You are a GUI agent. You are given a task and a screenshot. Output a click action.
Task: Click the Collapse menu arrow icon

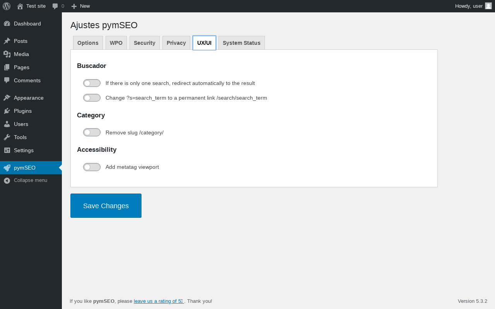pyautogui.click(x=7, y=180)
